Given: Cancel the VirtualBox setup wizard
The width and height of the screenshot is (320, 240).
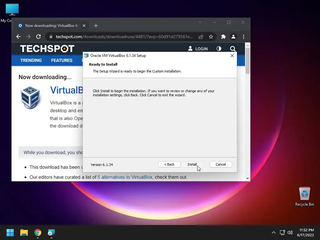Looking at the screenshot, I should click(221, 164).
